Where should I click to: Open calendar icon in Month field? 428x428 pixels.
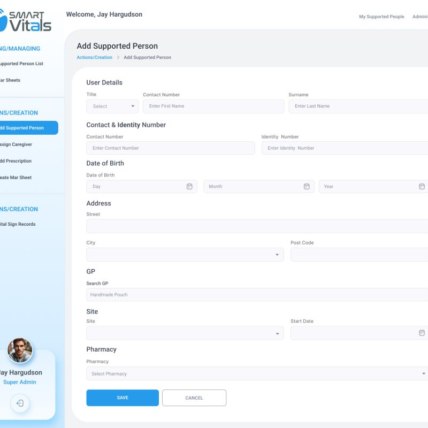(307, 187)
